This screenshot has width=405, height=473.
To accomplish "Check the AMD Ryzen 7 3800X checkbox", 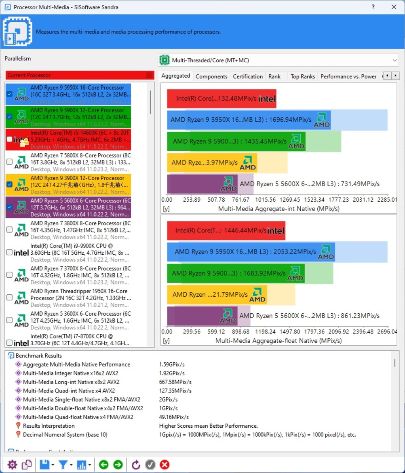I will click(x=10, y=230).
